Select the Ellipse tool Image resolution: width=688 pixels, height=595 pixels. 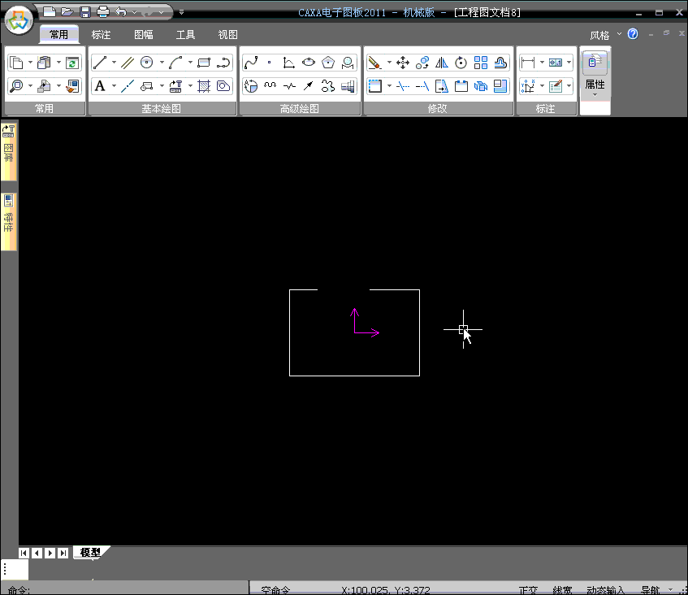coord(309,63)
